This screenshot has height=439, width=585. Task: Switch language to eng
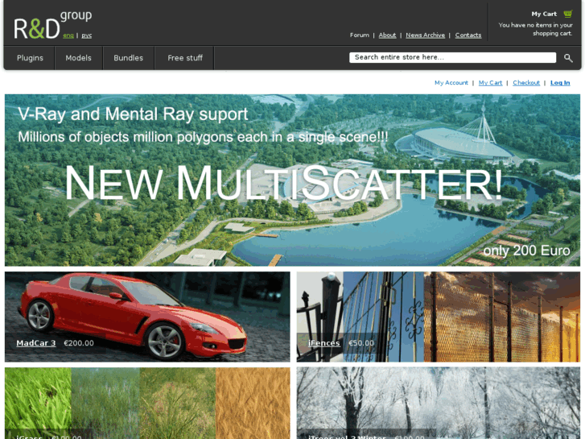click(x=68, y=35)
